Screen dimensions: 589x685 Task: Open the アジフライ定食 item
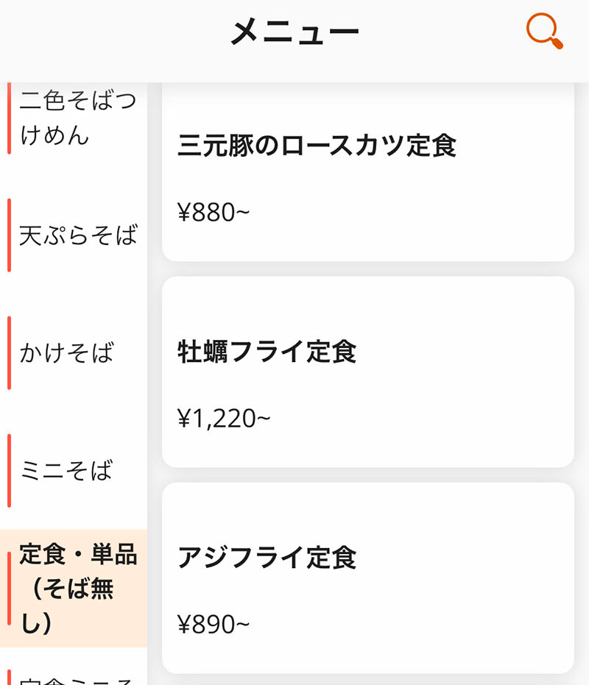[267, 558]
